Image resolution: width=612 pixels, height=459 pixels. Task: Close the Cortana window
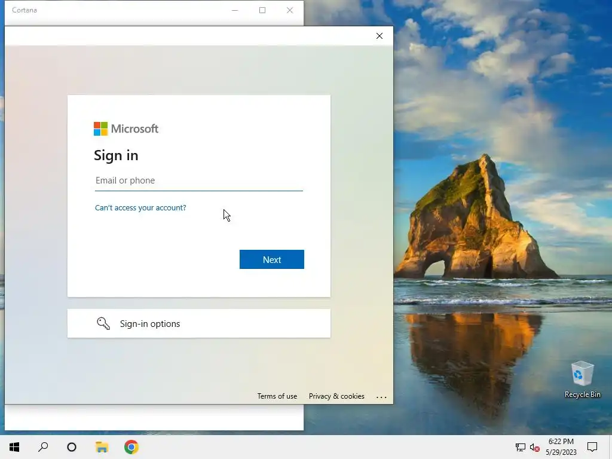coord(290,10)
